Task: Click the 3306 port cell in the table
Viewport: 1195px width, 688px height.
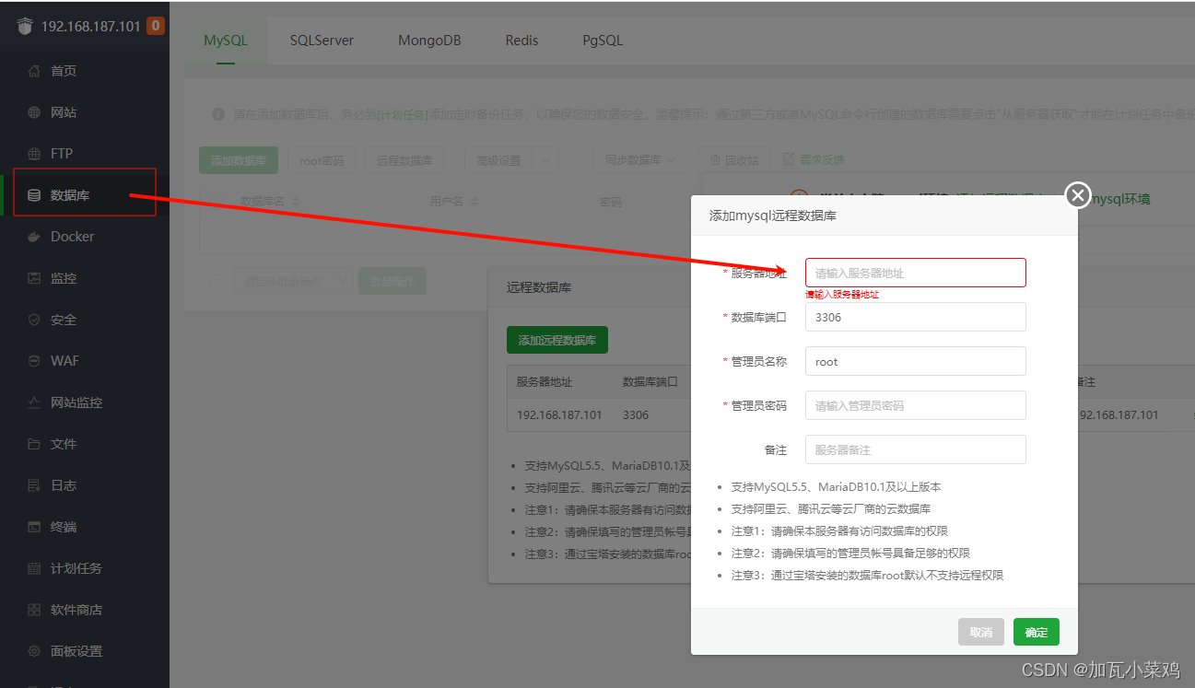Action: (x=636, y=414)
